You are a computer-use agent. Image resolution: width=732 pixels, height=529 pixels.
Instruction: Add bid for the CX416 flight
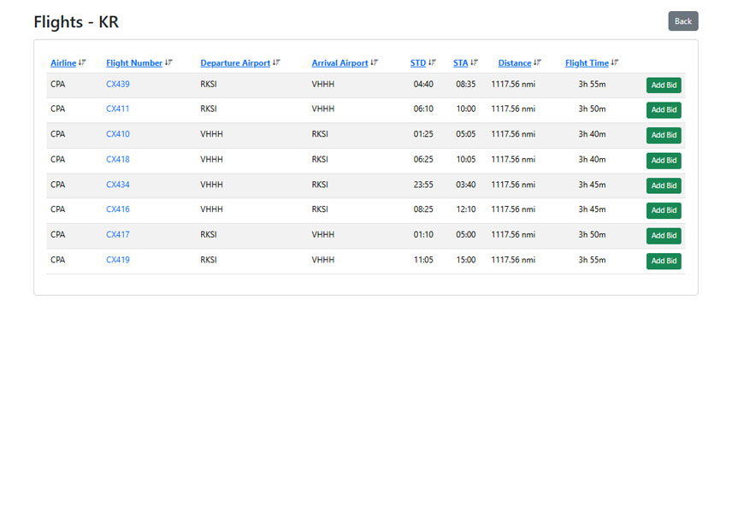[664, 210]
